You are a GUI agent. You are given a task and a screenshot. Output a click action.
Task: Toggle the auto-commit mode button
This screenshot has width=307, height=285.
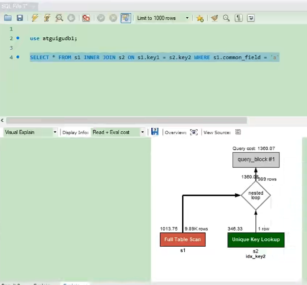click(126, 18)
